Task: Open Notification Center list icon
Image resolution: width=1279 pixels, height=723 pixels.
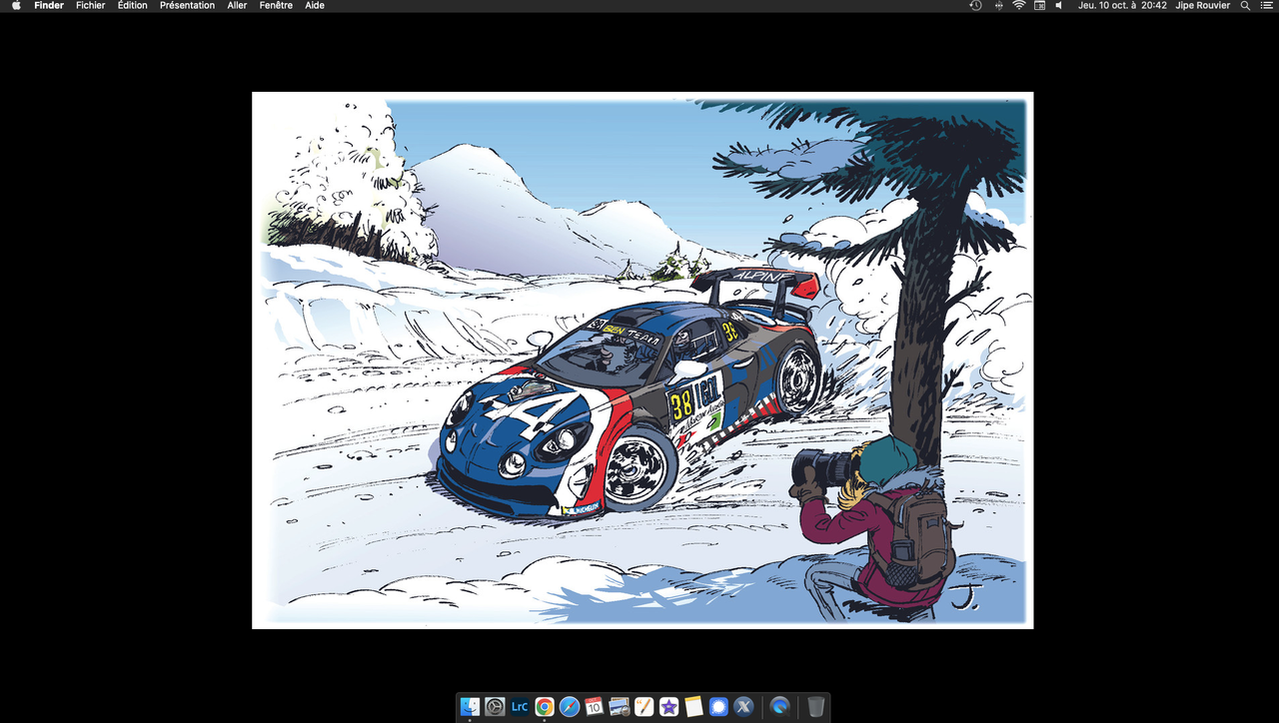Action: tap(1265, 6)
